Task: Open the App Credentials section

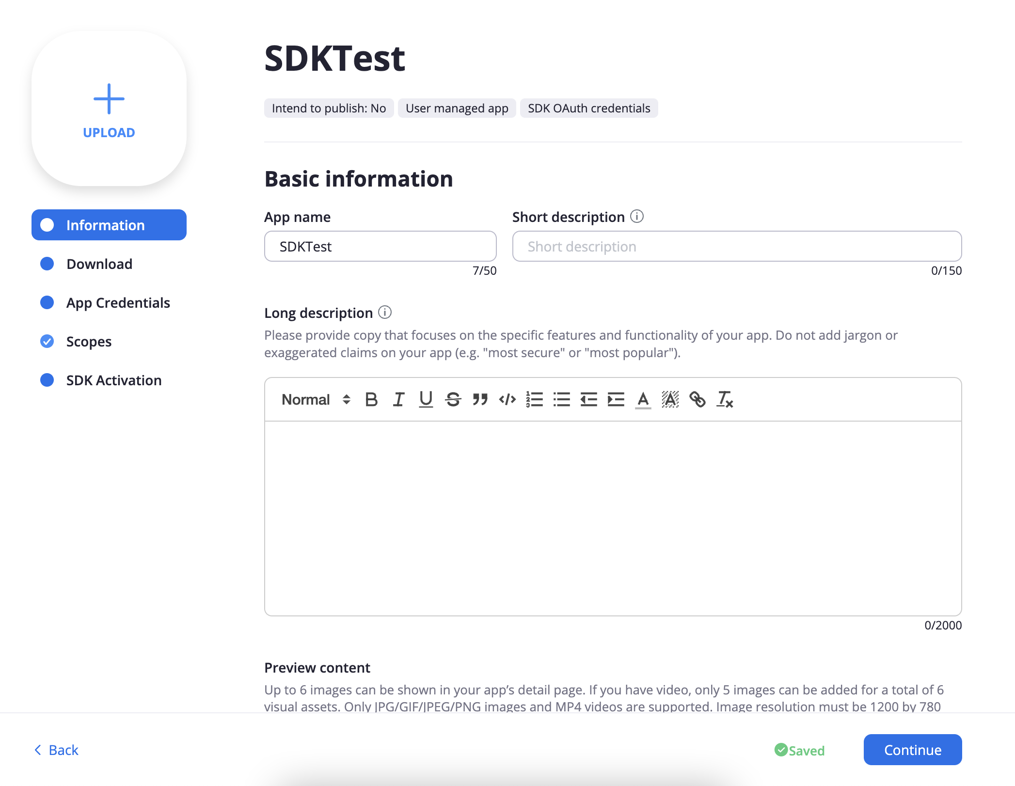Action: tap(118, 303)
